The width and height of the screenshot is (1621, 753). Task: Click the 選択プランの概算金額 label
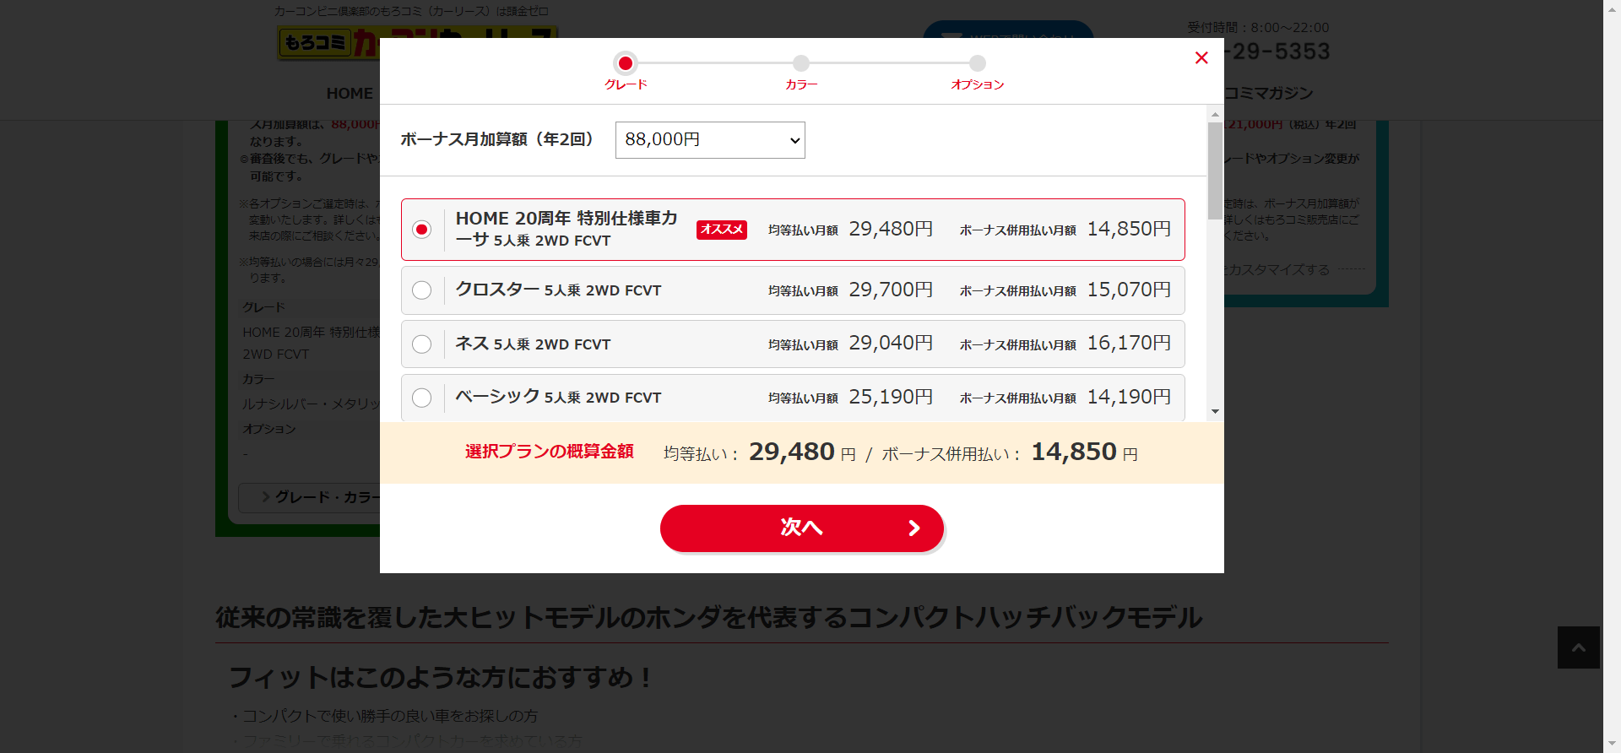click(550, 452)
